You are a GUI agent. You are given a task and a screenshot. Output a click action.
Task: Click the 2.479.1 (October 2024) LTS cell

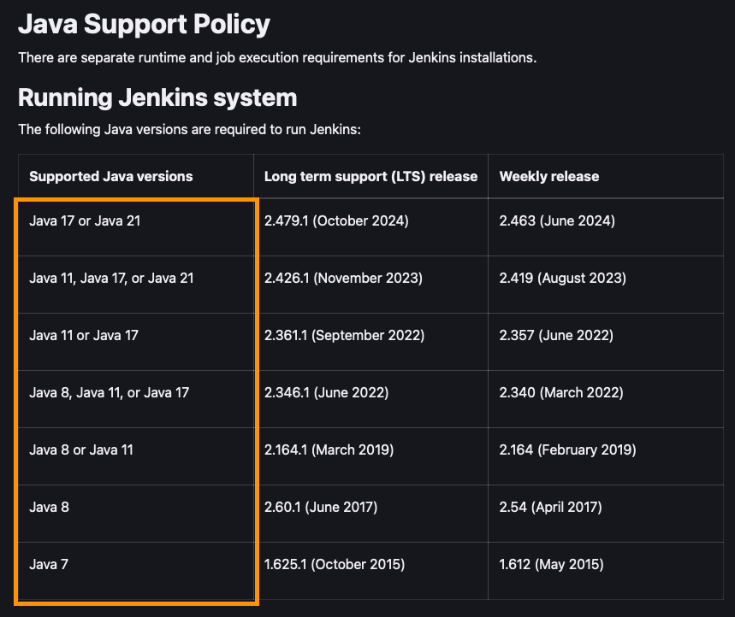point(336,220)
